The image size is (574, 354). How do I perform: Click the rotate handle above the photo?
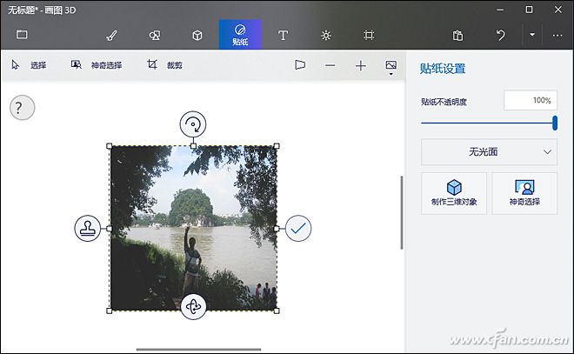[x=193, y=124]
